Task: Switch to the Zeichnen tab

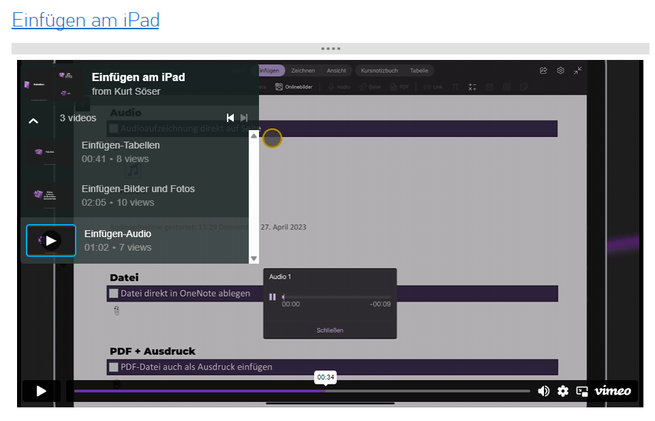Action: (x=303, y=71)
